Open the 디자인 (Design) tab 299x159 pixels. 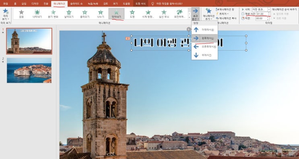tap(35, 4)
